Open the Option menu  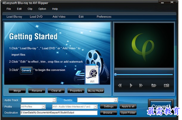click(x=42, y=9)
